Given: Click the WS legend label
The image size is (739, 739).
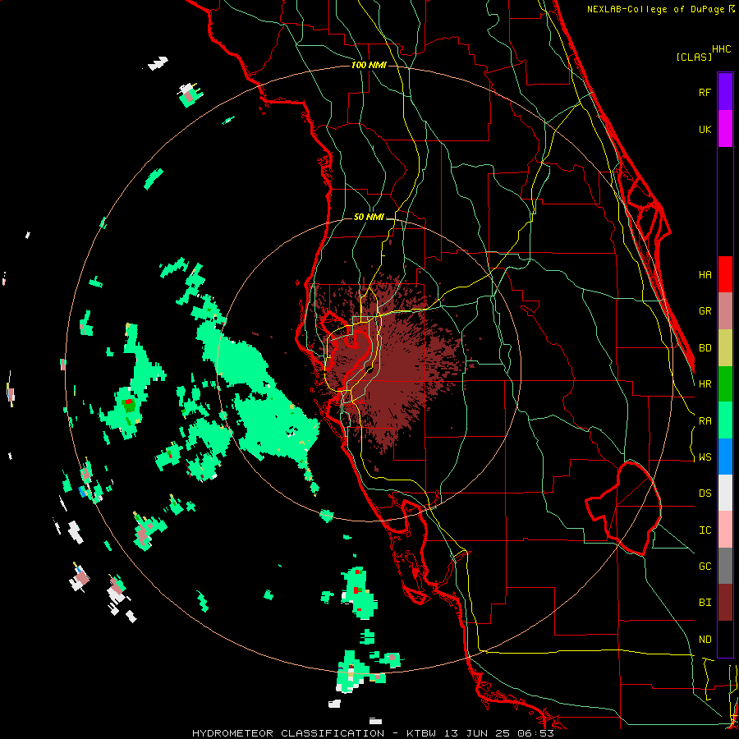Looking at the screenshot, I should pos(705,457).
